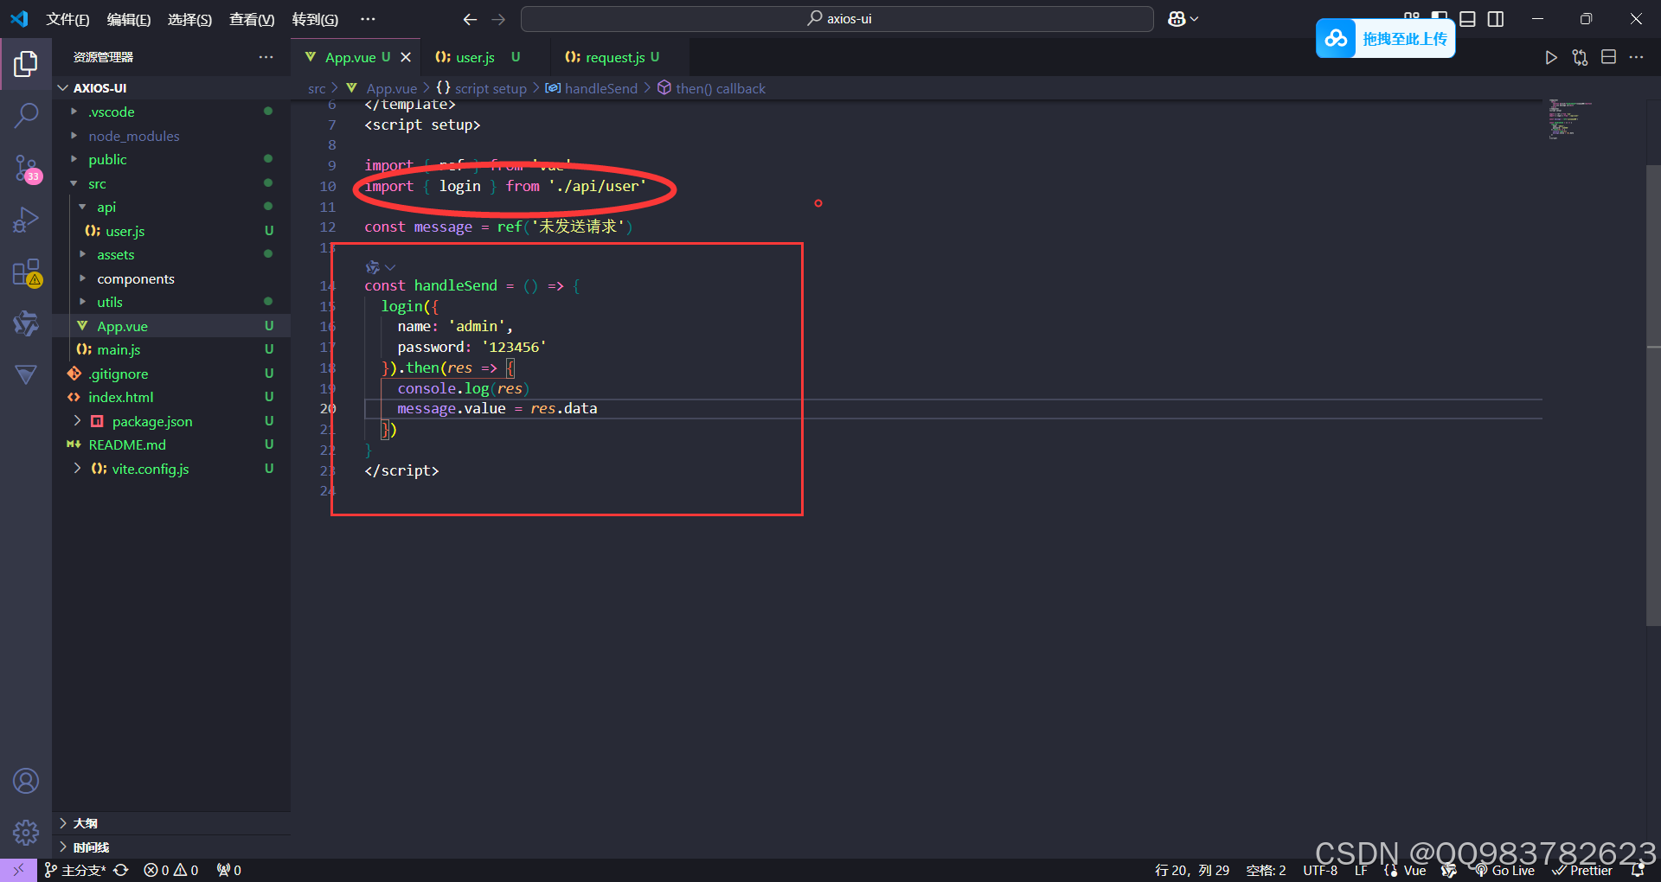1661x882 pixels.
Task: Open the notifications bell in status bar
Action: (x=1637, y=870)
